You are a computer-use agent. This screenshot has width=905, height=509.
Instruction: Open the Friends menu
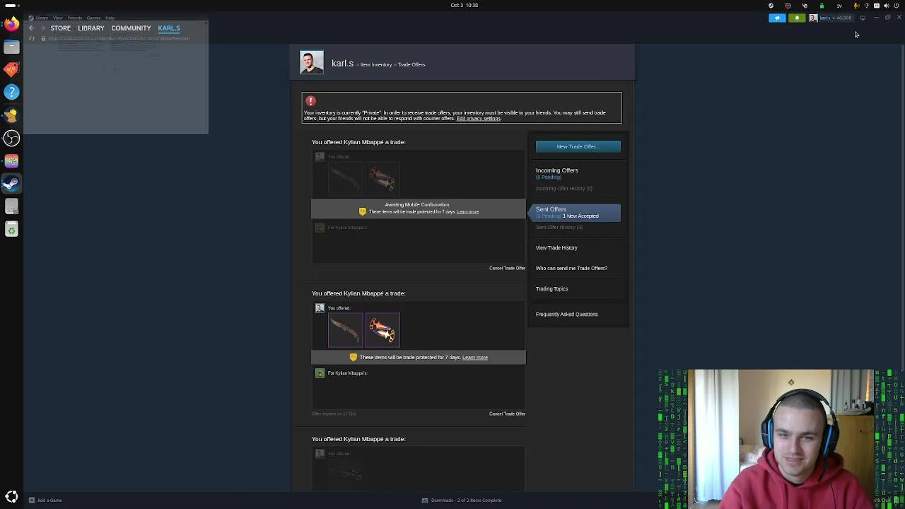pyautogui.click(x=75, y=18)
